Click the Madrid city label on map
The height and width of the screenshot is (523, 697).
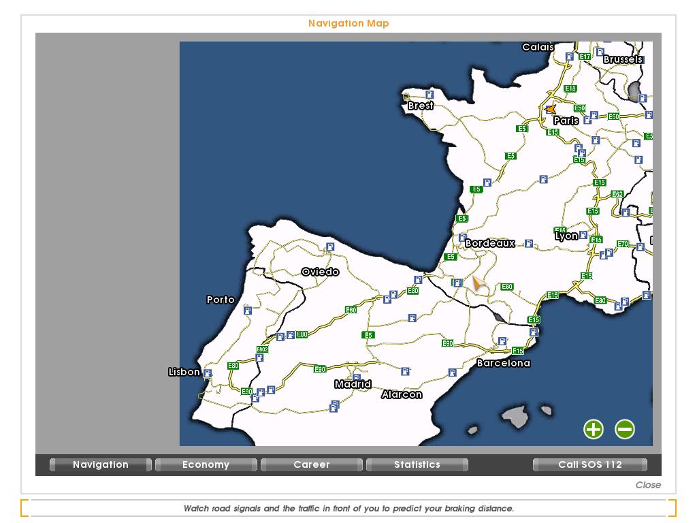click(353, 384)
